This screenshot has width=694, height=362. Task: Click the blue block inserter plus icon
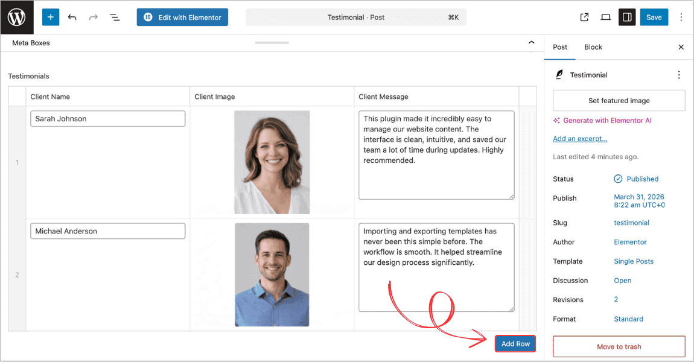[51, 17]
